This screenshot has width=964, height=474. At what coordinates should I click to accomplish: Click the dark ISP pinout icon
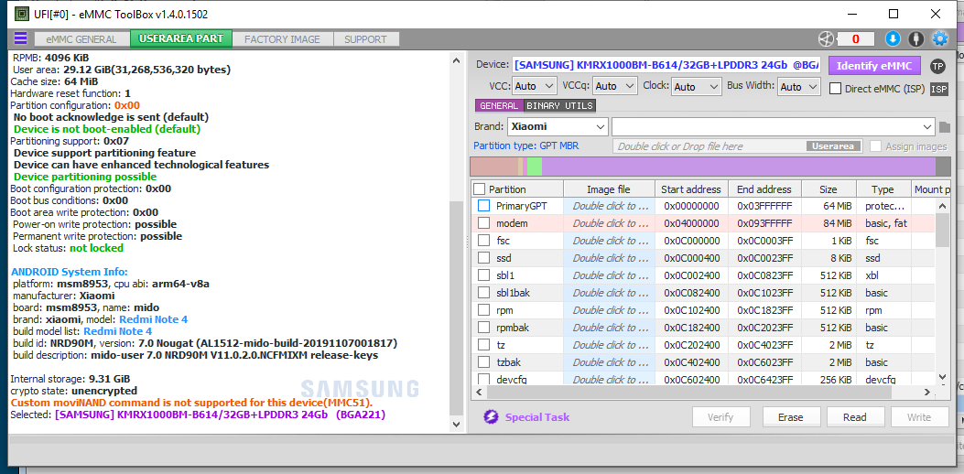pos(938,89)
